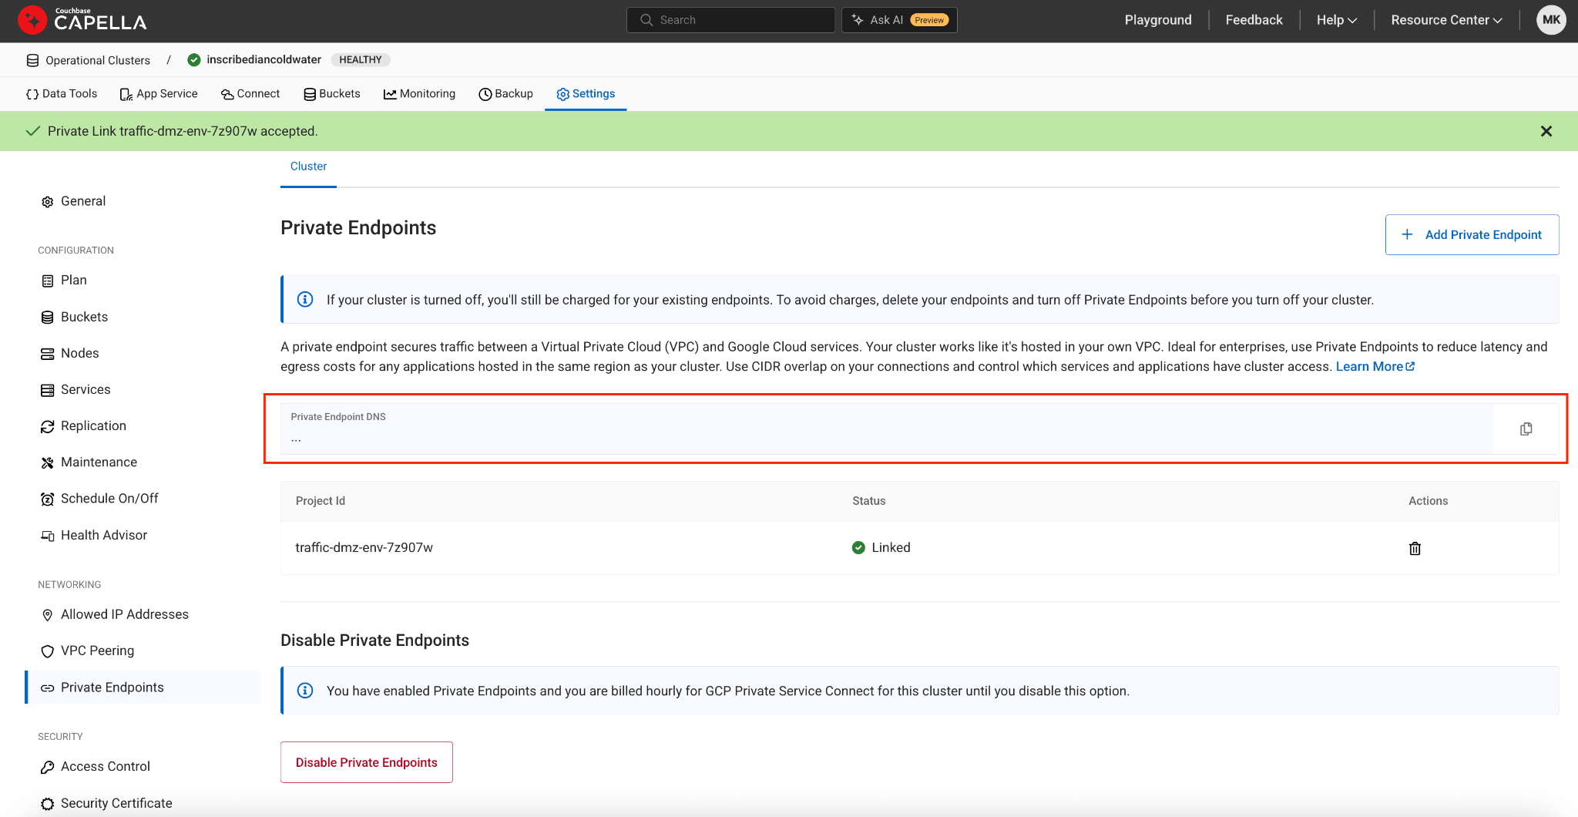
Task: Open Health Advisor settings
Action: point(103,535)
